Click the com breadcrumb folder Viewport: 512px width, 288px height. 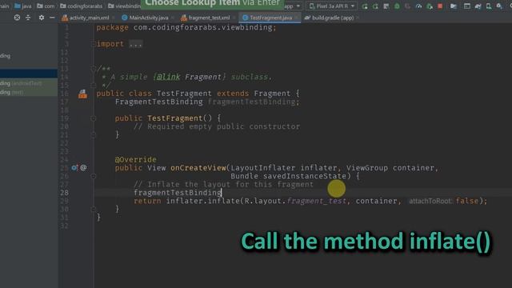click(46, 6)
